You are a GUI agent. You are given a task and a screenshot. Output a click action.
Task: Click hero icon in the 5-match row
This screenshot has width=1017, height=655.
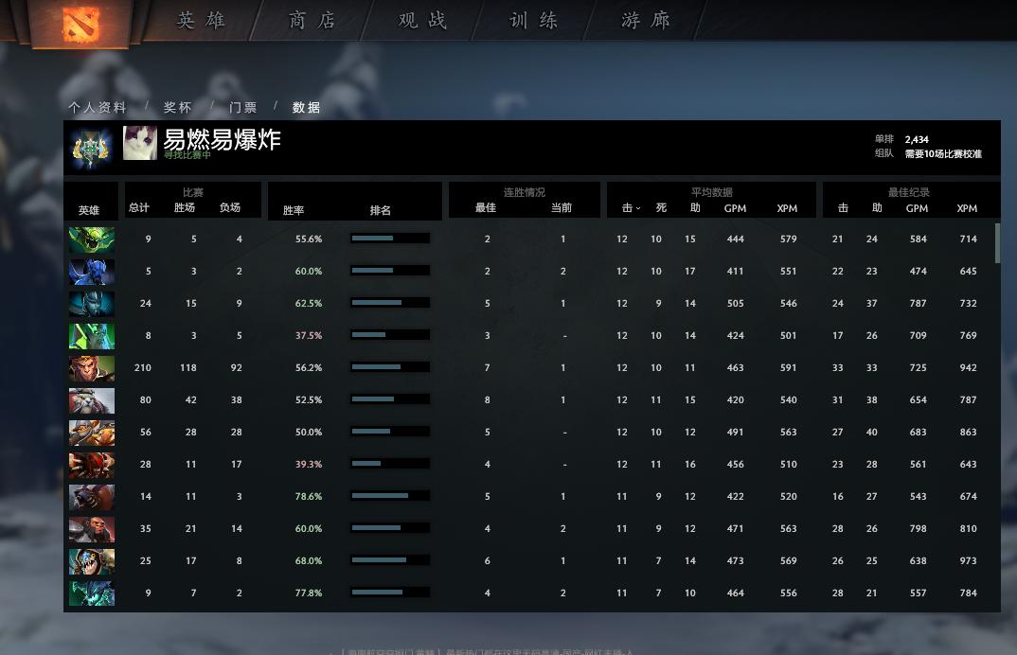coord(92,272)
